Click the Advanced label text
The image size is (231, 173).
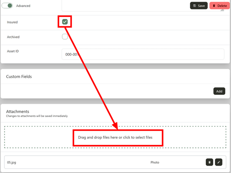tap(23, 6)
